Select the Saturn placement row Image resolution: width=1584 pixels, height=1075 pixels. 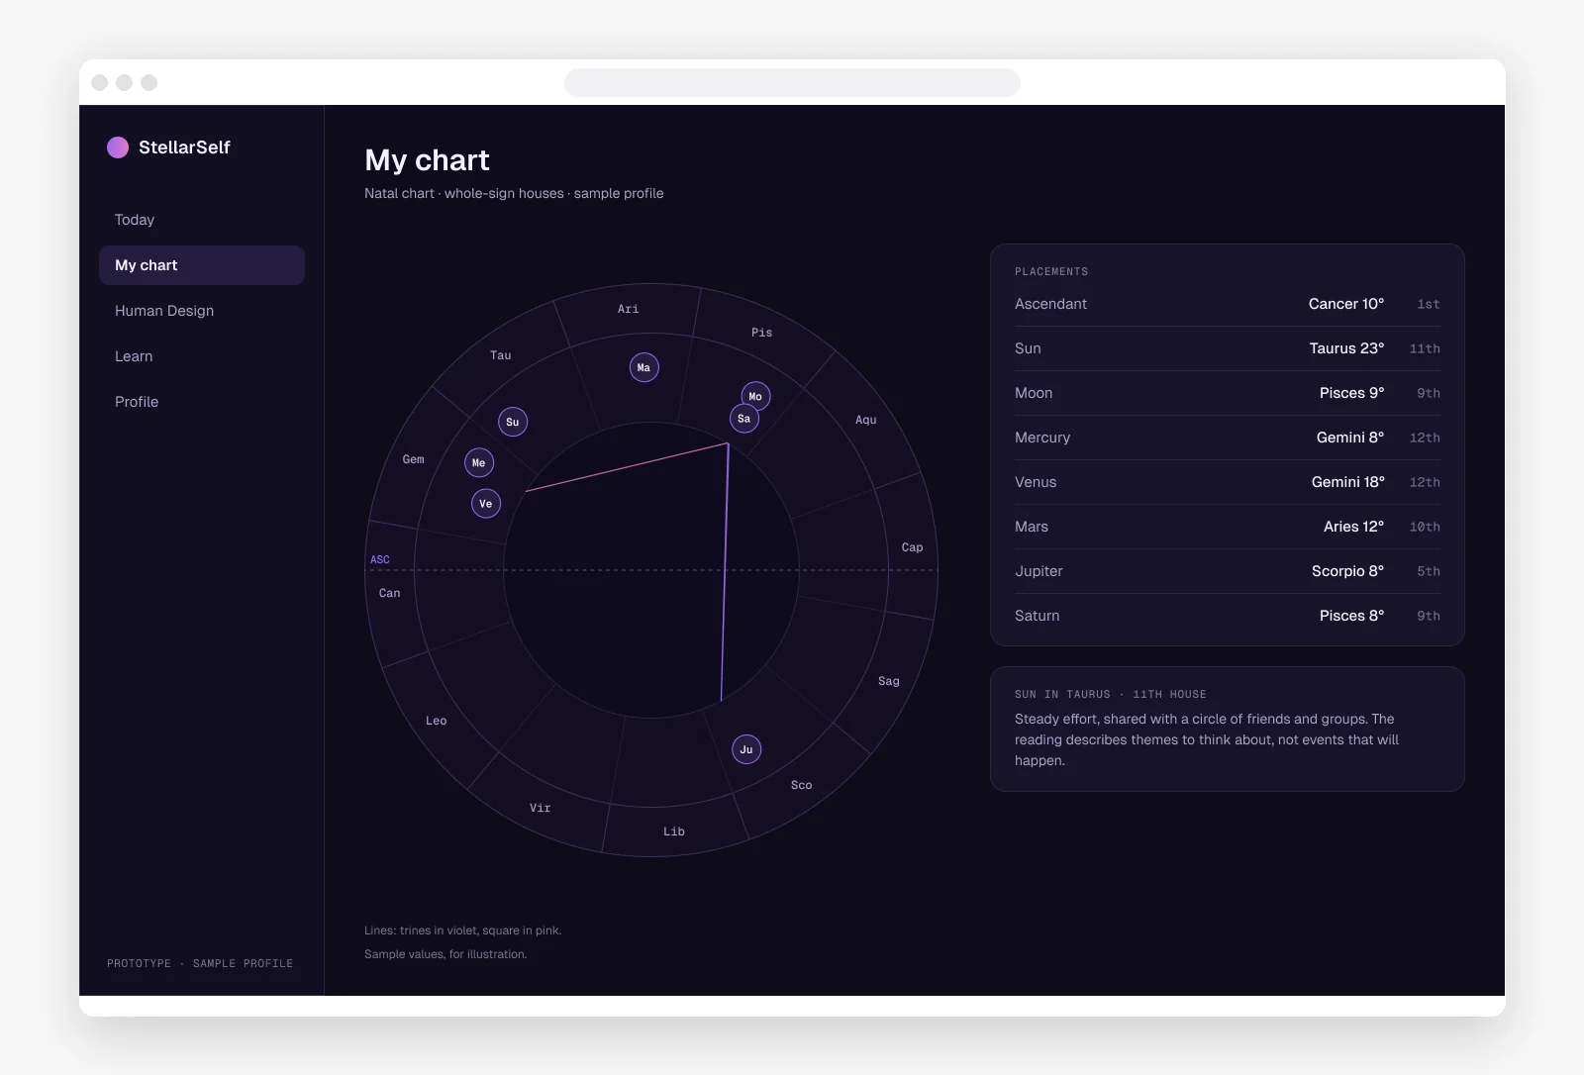pos(1228,616)
